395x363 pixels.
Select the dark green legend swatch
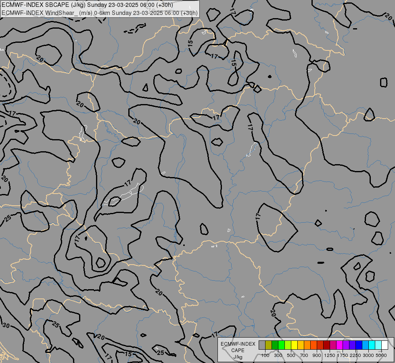tap(275, 345)
